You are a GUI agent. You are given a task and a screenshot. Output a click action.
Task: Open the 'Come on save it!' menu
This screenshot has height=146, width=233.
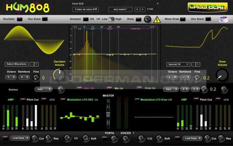click(x=85, y=9)
